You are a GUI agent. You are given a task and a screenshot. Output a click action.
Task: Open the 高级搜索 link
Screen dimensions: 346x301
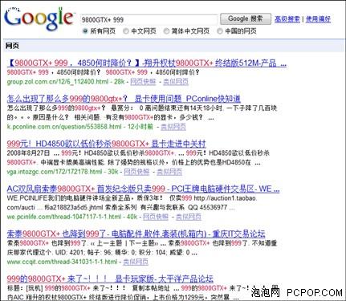click(x=287, y=19)
